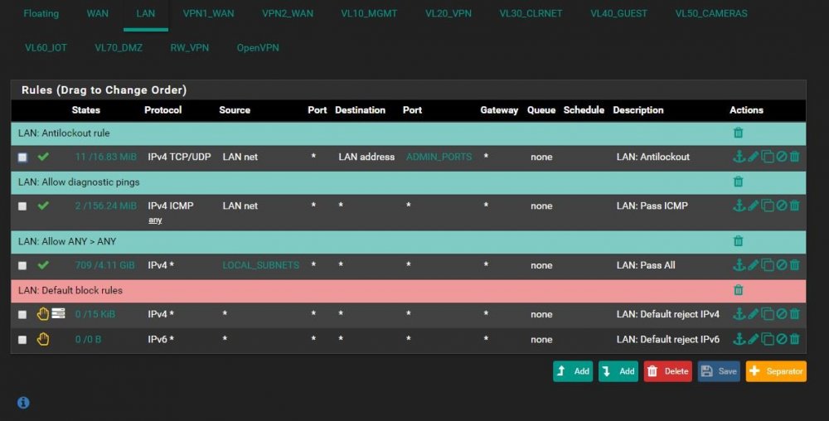Select checkbox for Default reject IPv4 rule
829x421 pixels.
tap(22, 314)
